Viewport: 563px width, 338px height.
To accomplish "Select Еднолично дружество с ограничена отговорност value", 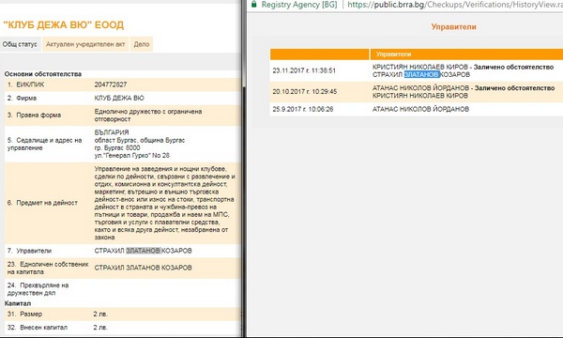I will [148, 115].
